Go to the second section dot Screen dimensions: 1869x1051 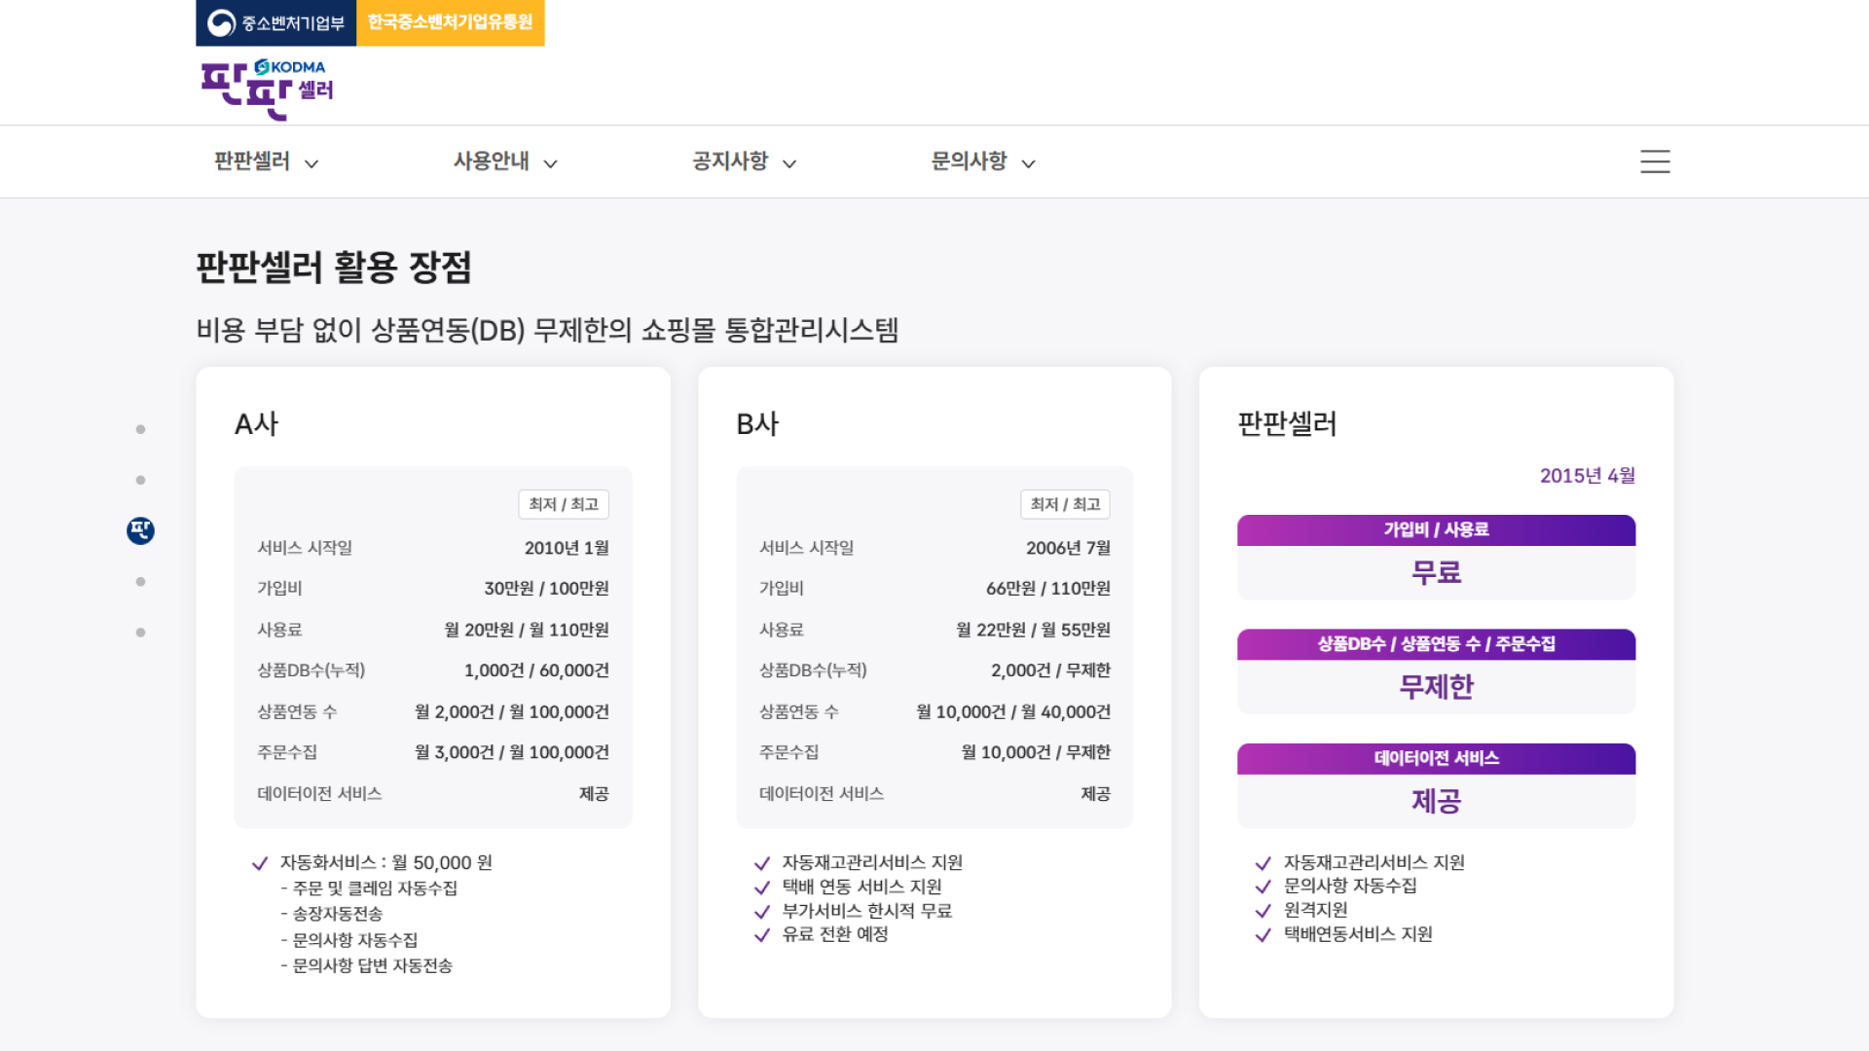[x=141, y=480]
